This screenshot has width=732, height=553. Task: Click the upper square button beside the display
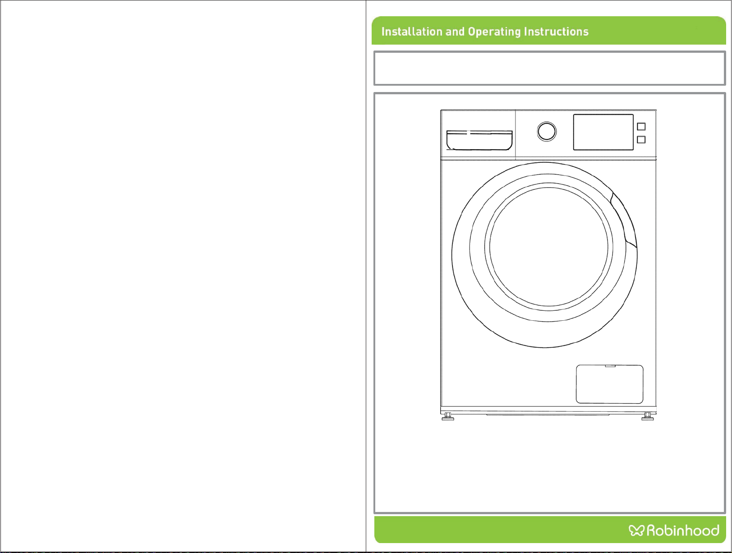[x=641, y=127]
